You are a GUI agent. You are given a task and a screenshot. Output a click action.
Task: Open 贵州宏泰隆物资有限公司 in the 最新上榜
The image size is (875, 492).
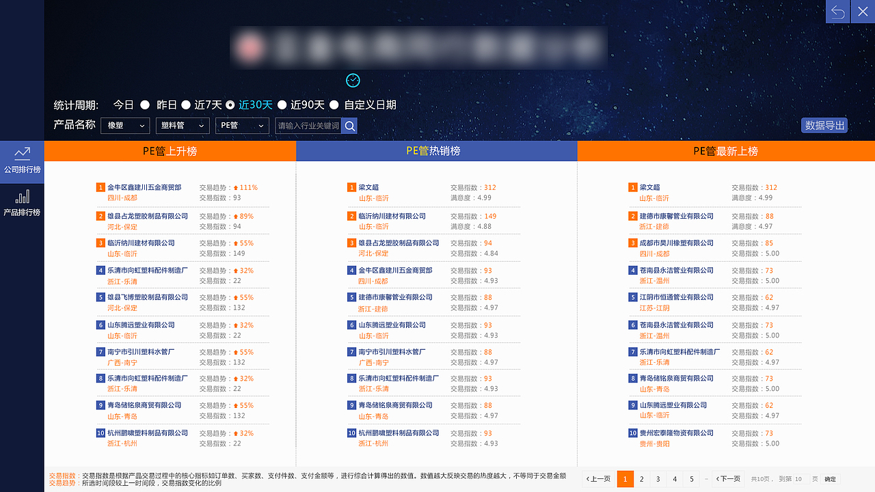tap(677, 433)
